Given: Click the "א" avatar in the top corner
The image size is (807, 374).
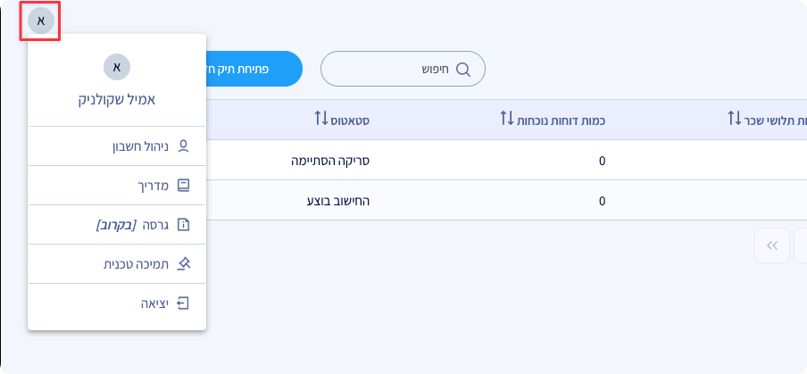Looking at the screenshot, I should click(x=40, y=20).
